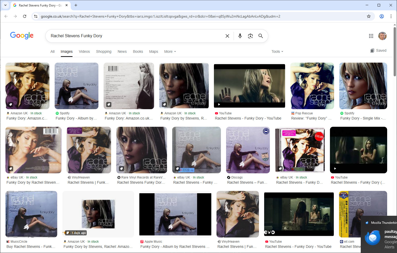Open the More search categories dropdown

click(x=170, y=51)
